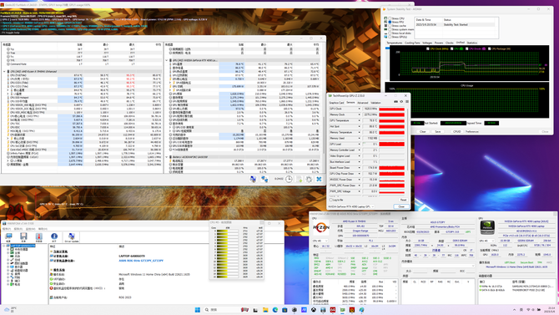Click GPU Clock red sensor graph
This screenshot has height=315, width=559.
[x=392, y=109]
